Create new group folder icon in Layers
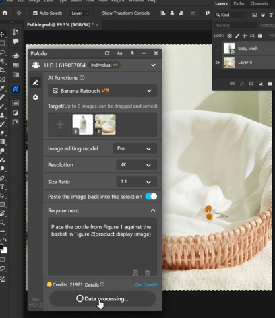This screenshot has height=318, width=275. (x=270, y=84)
